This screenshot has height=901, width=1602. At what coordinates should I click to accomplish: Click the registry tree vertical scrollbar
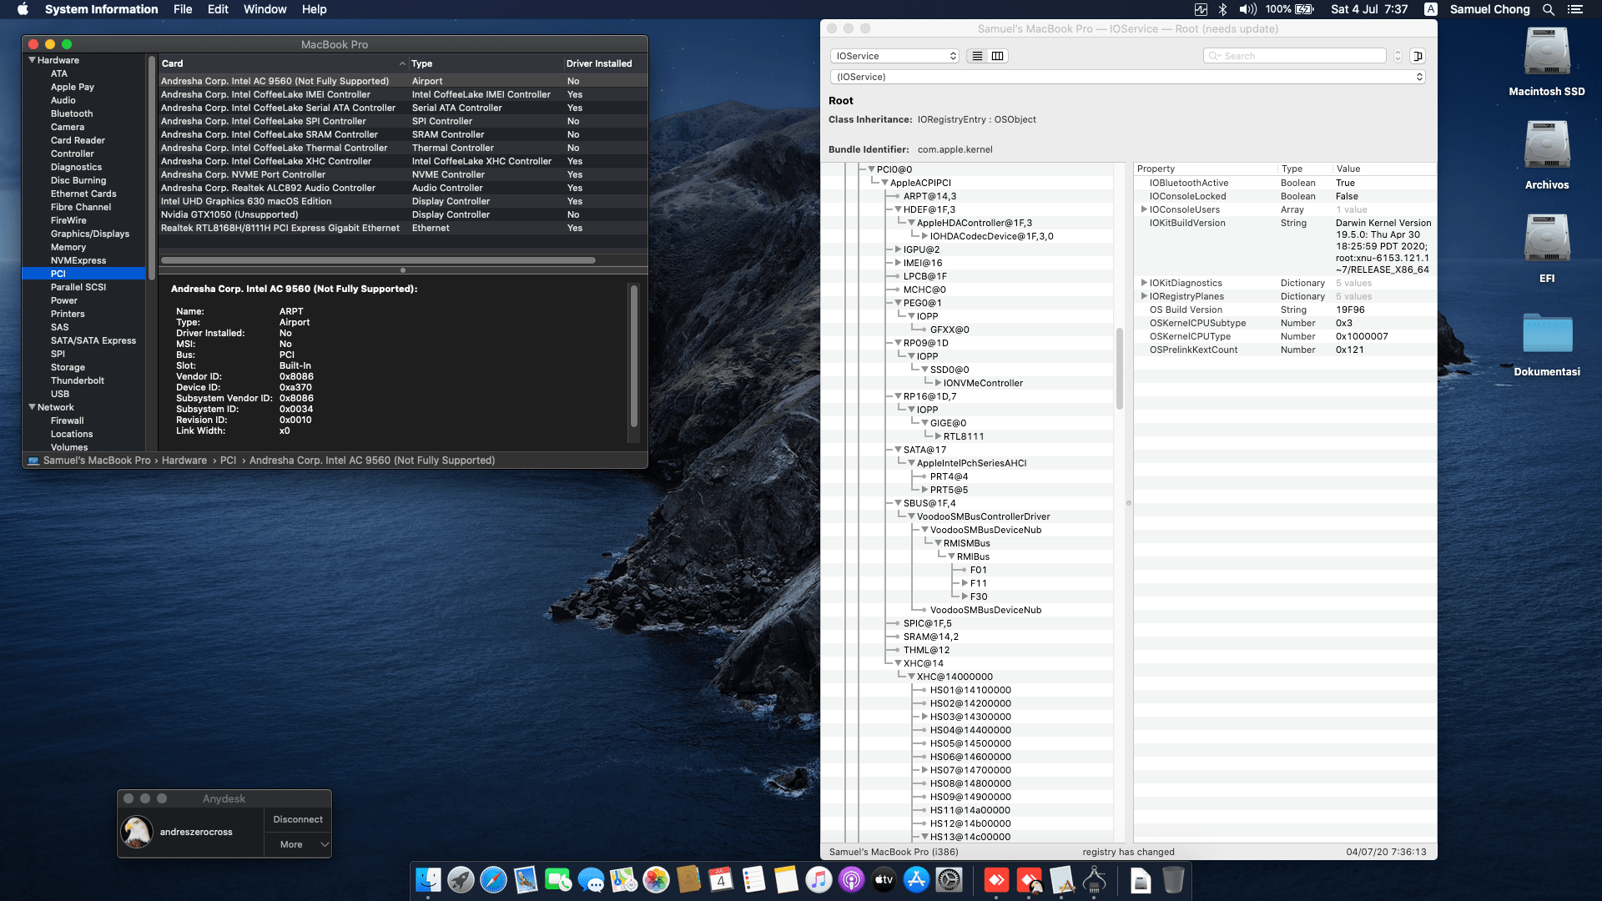point(1120,368)
